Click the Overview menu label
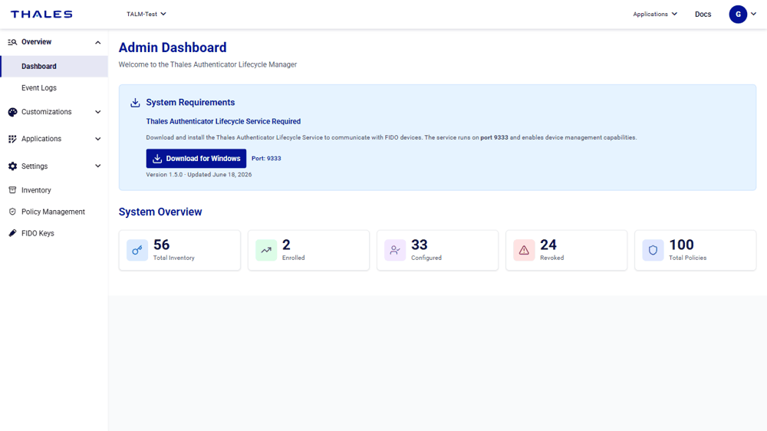 [x=36, y=42]
